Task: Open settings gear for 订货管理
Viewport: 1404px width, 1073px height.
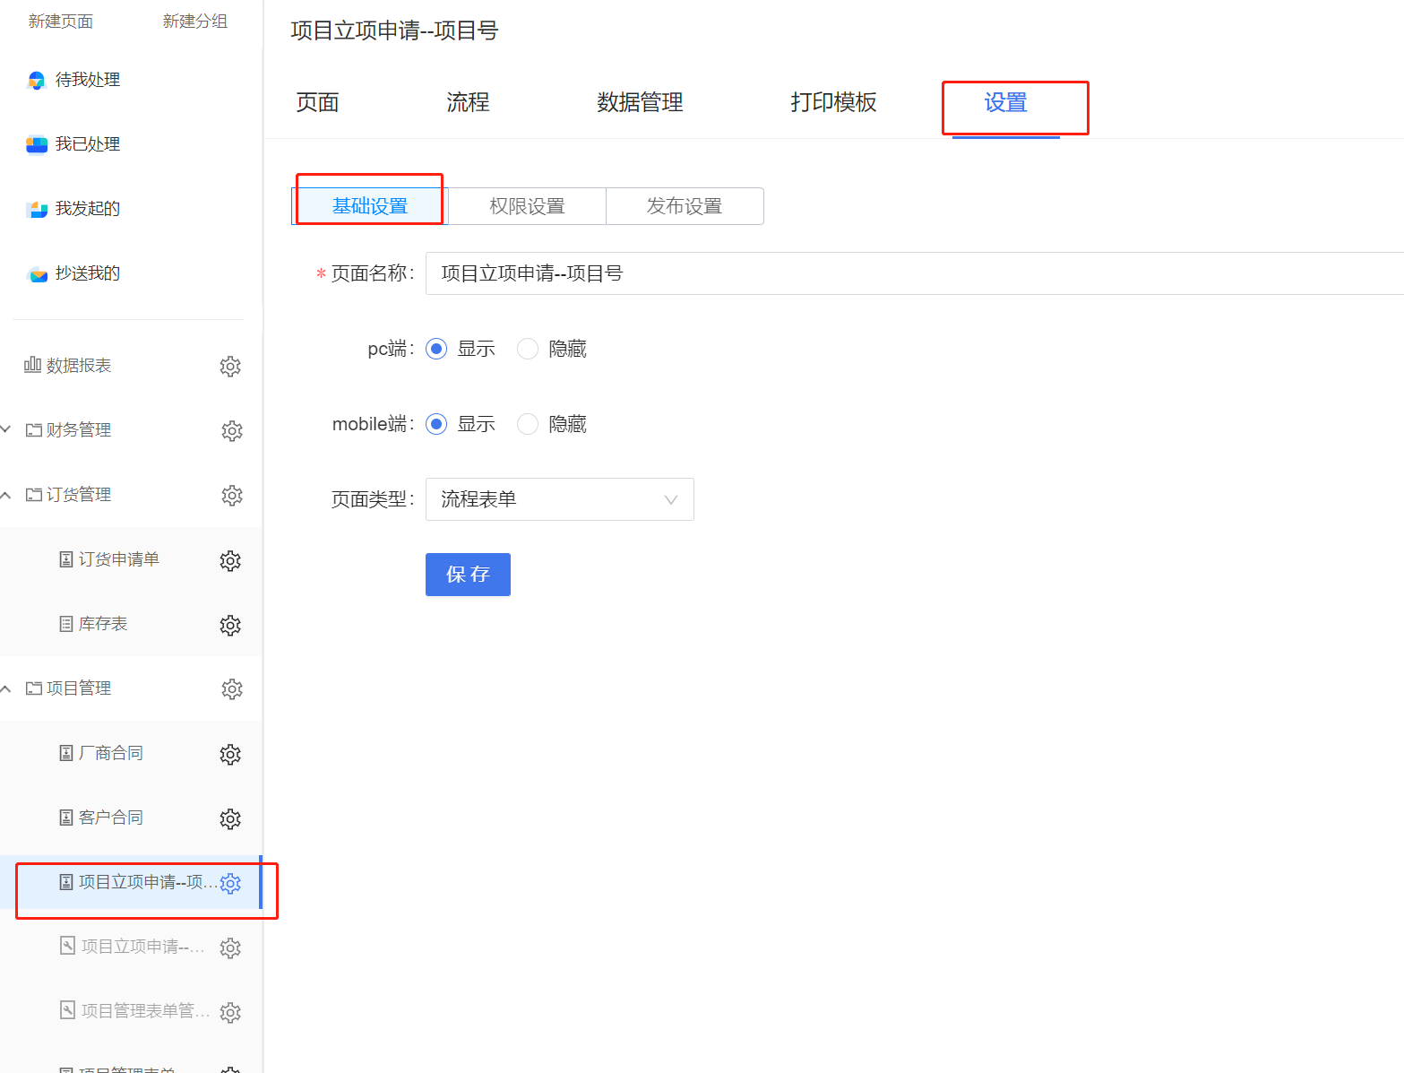Action: tap(232, 495)
